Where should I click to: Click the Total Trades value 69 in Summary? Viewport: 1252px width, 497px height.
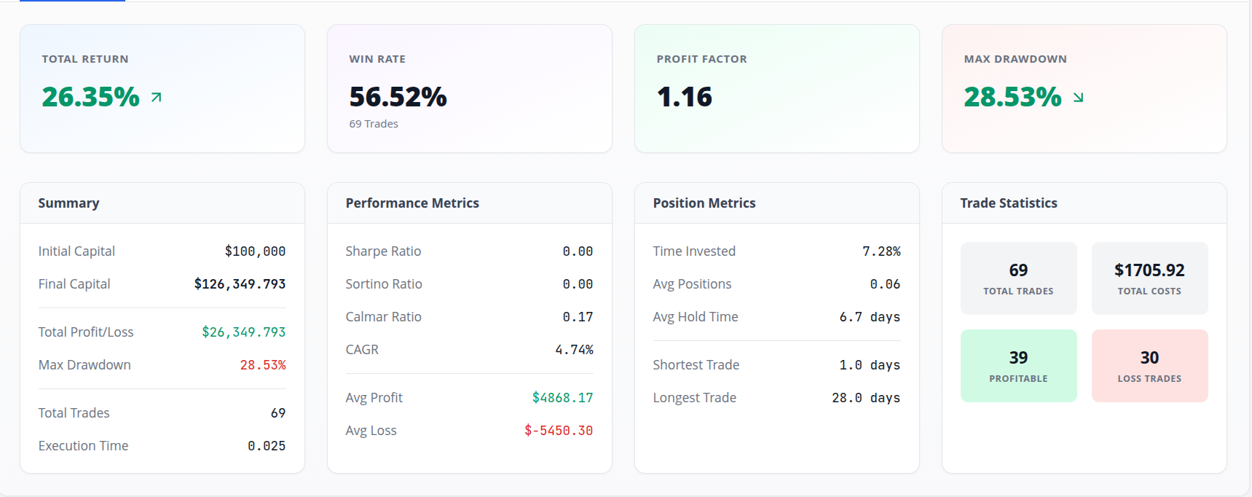(278, 413)
